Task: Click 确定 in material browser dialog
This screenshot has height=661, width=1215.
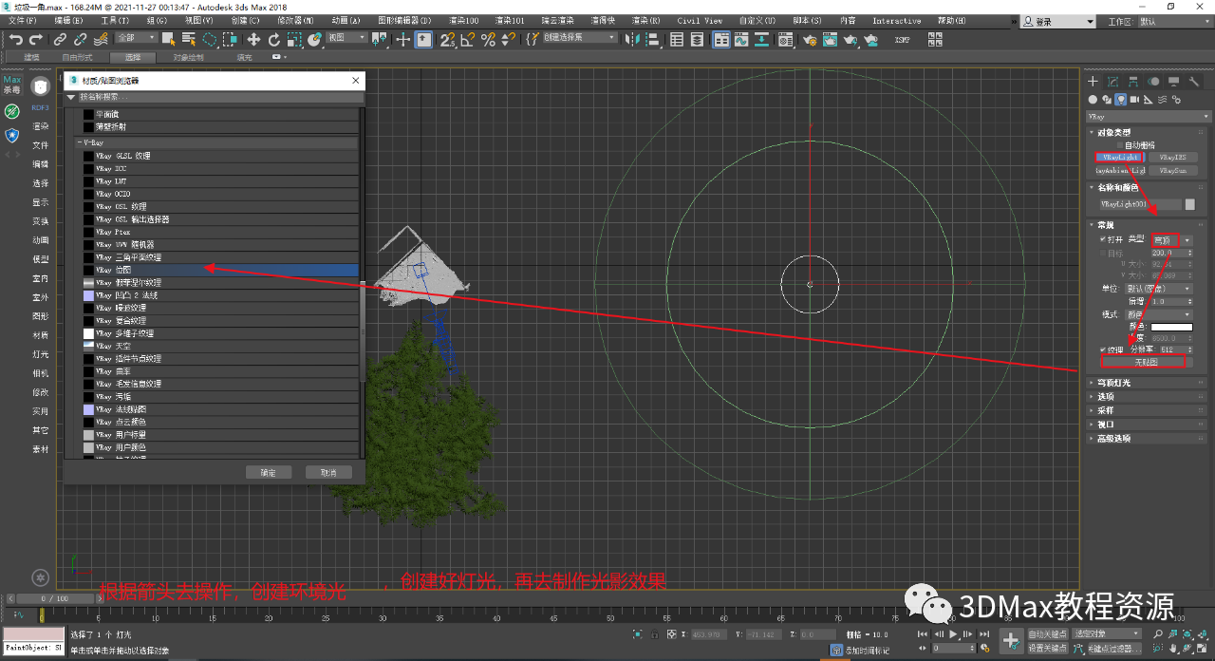Action: pos(268,472)
